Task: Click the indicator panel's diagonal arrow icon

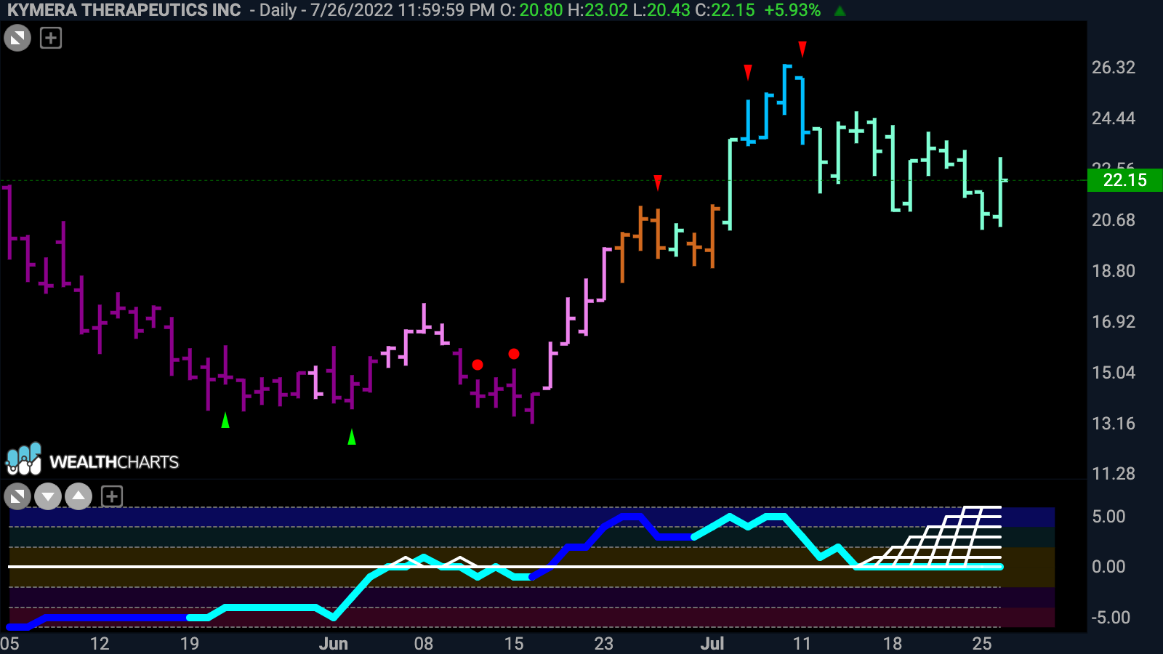Action: (x=17, y=497)
